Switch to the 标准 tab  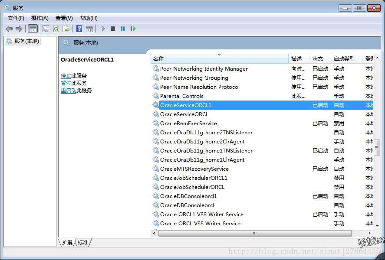click(83, 243)
